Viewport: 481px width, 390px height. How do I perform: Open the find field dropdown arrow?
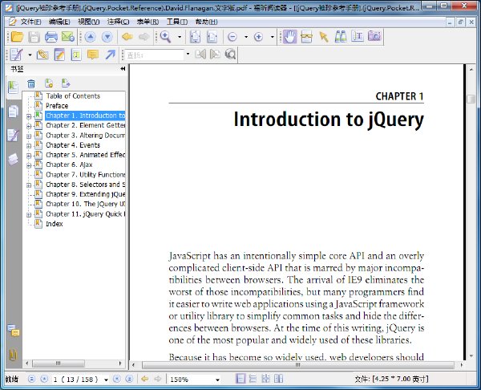pos(188,55)
